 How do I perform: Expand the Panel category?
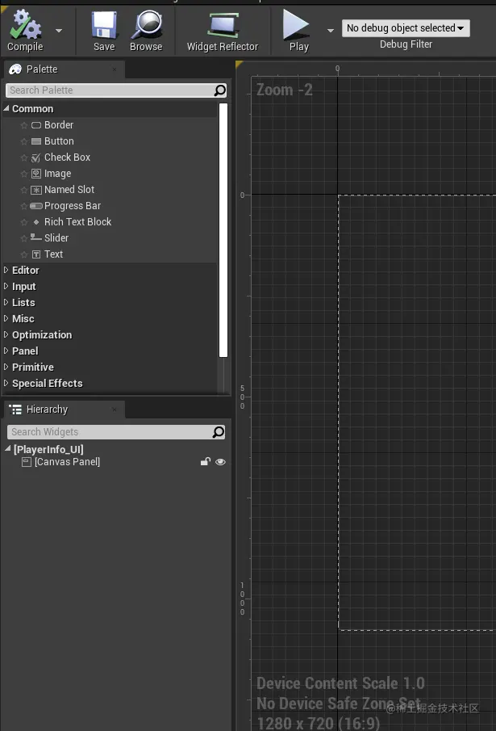tap(6, 351)
